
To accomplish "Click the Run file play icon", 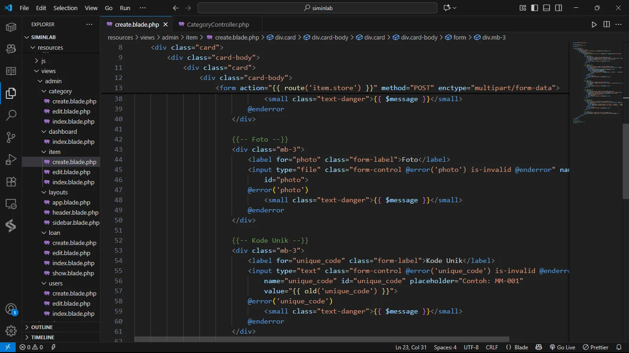I will click(x=594, y=24).
